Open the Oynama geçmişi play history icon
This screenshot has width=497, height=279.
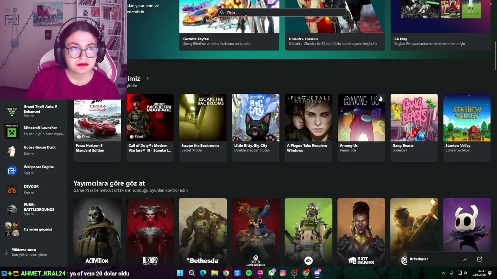12,229
